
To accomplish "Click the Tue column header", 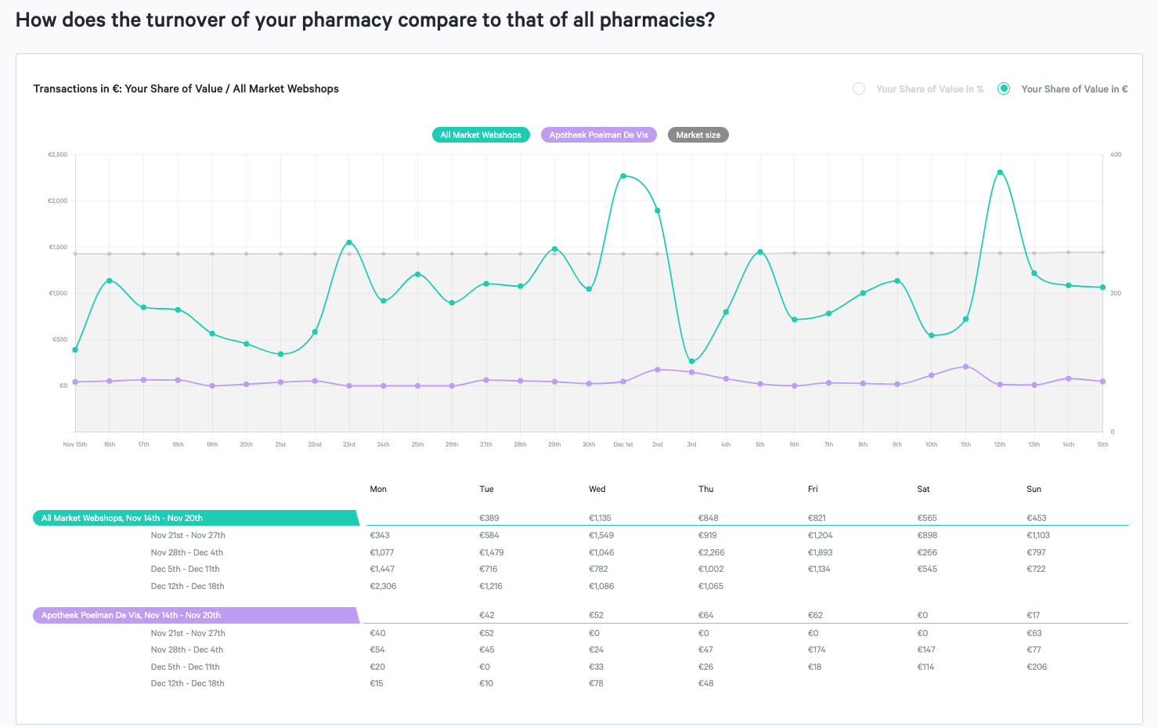I will click(486, 489).
